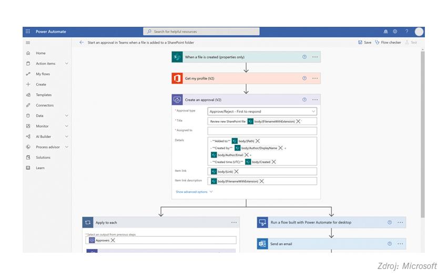Remove the Approvers token in Apply to each

pyautogui.click(x=113, y=240)
